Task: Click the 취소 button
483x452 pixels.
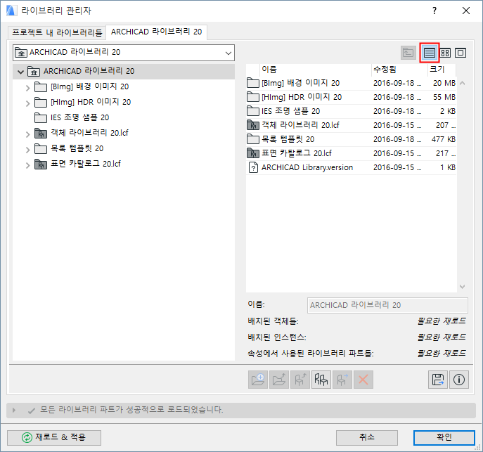Action: point(367,437)
